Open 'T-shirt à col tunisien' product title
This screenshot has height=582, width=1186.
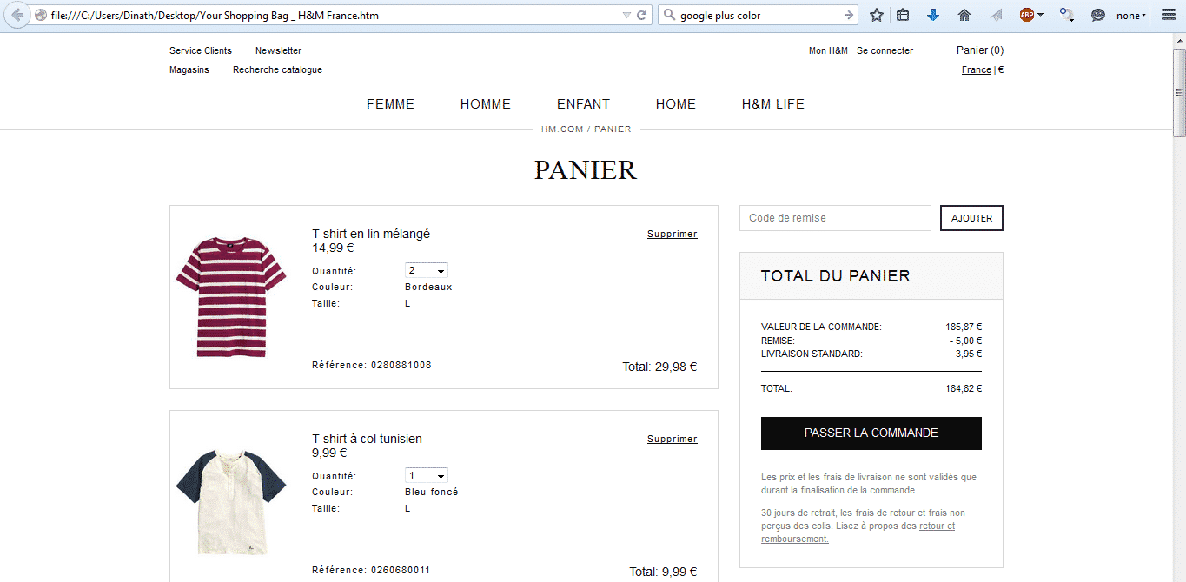click(367, 439)
